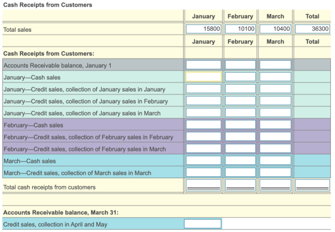
Task: Click February field for collection of February sales in February
Action: pos(240,136)
